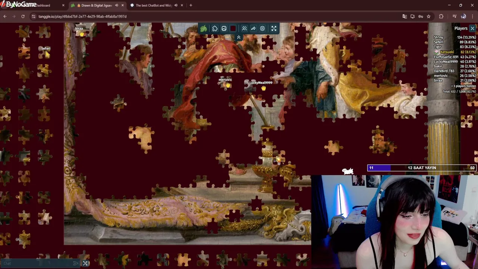Open a new browser tab

191,5
